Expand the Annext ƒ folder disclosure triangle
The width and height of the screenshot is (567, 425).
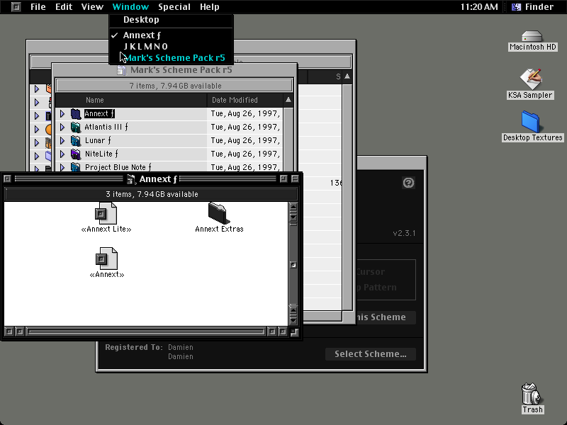pos(62,114)
